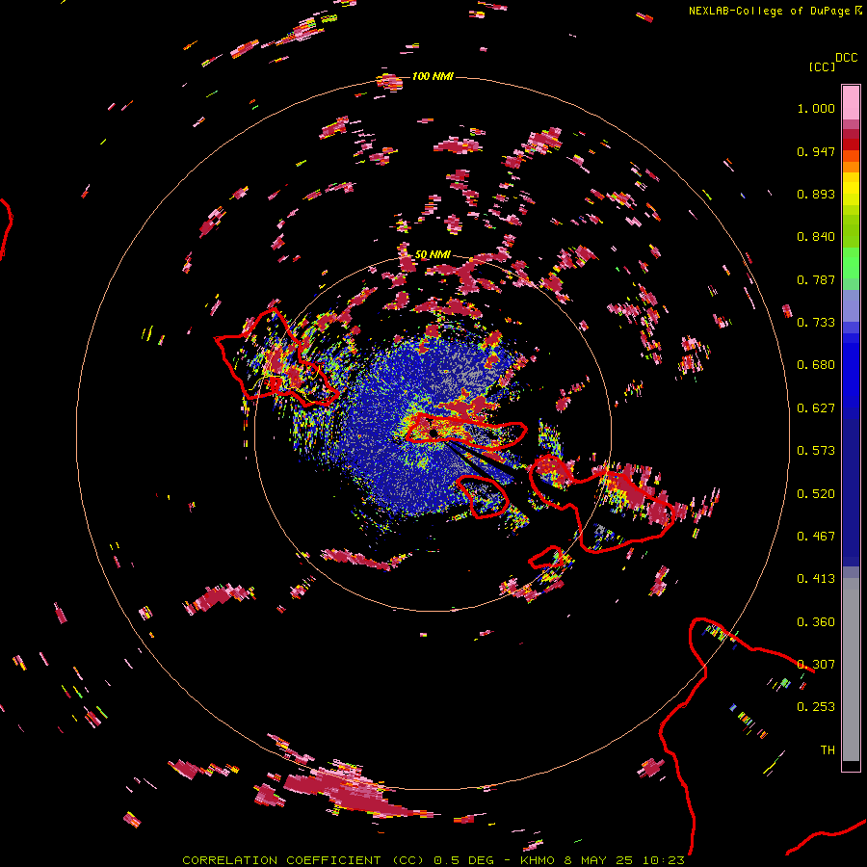
Task: Click the 0.360 scale value
Action: (x=816, y=622)
